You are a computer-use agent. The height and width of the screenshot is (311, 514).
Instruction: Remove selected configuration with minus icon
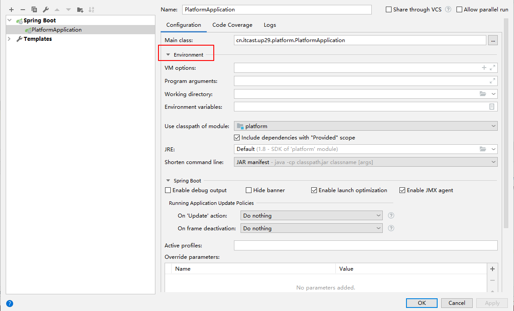(23, 10)
